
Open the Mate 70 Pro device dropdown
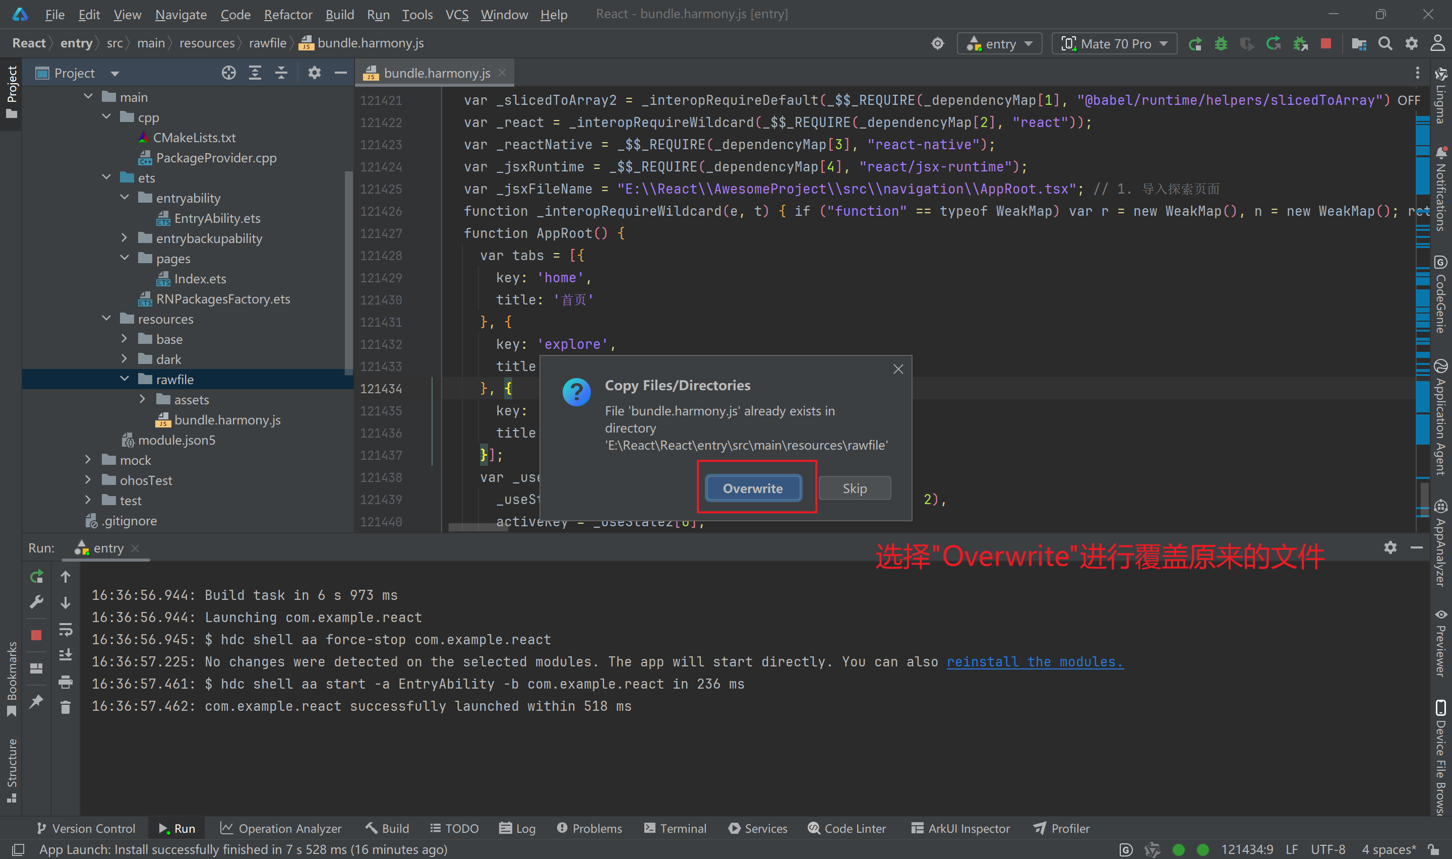[x=1114, y=43]
